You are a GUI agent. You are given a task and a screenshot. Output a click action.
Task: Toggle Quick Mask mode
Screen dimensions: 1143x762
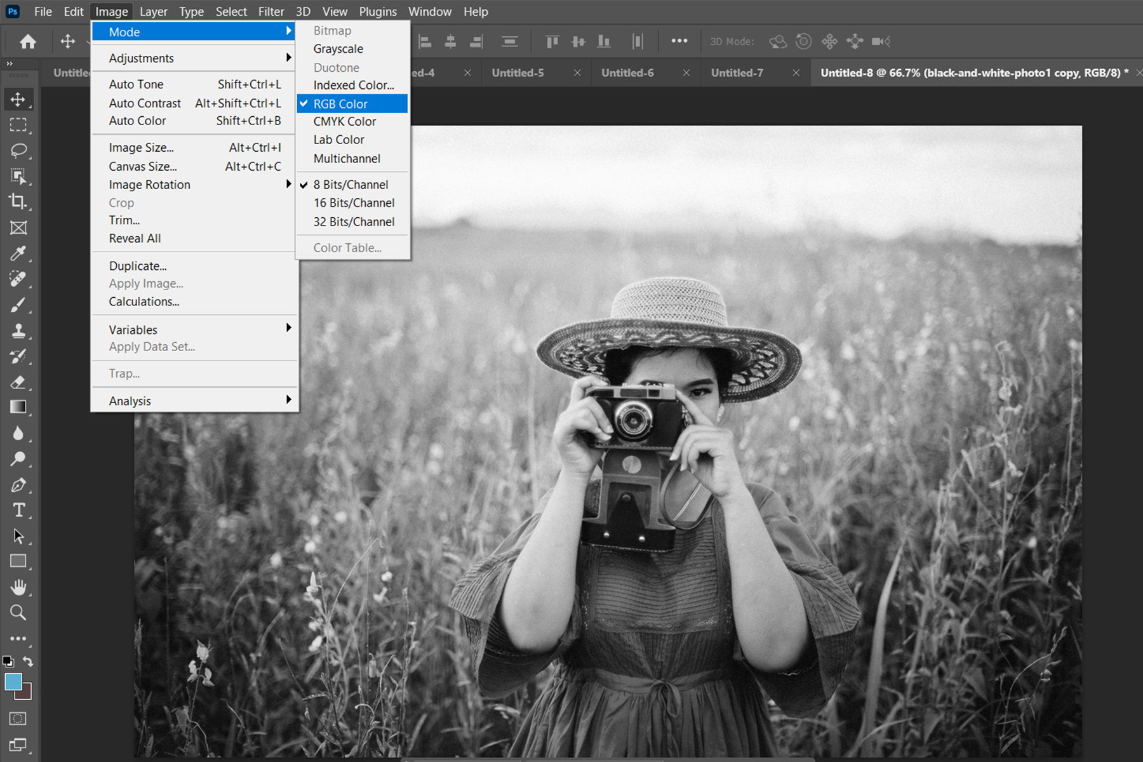click(18, 719)
